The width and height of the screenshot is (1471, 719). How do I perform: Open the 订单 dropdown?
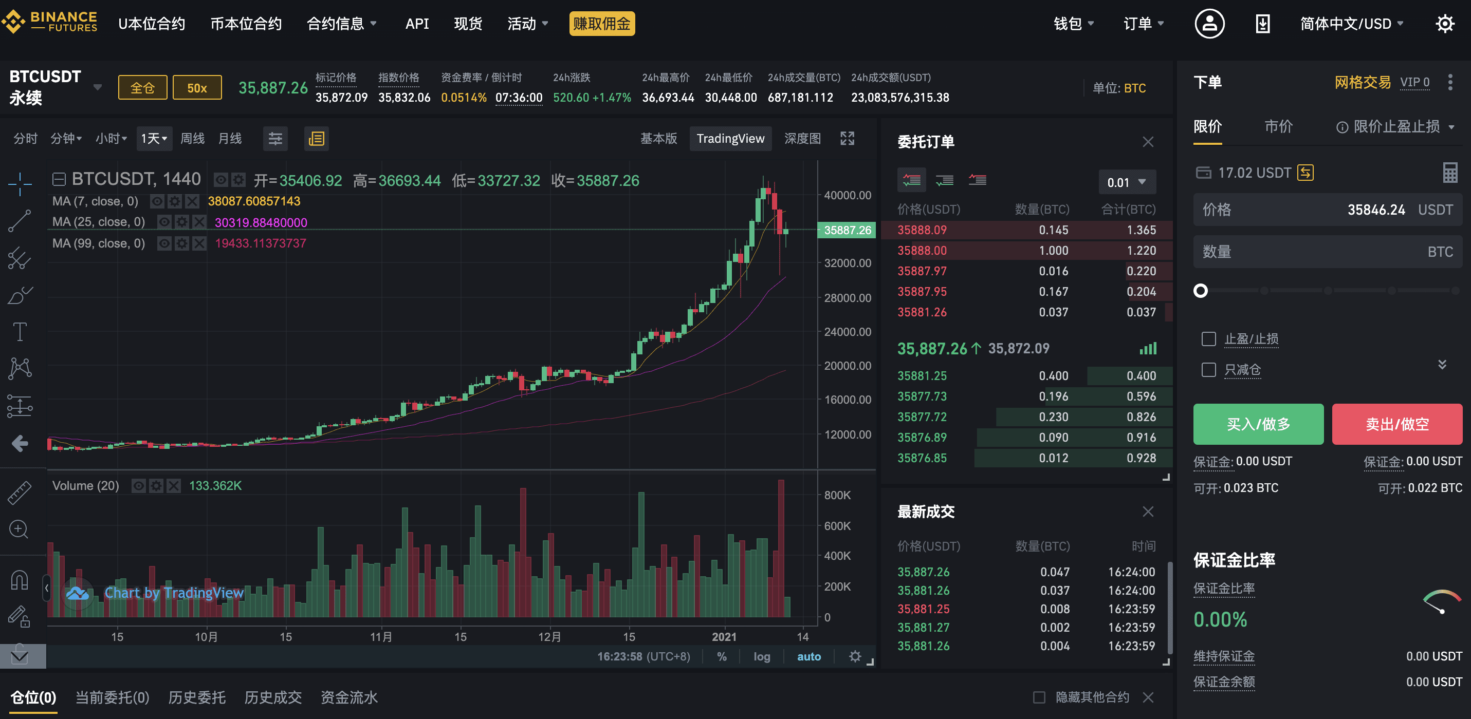(x=1143, y=24)
